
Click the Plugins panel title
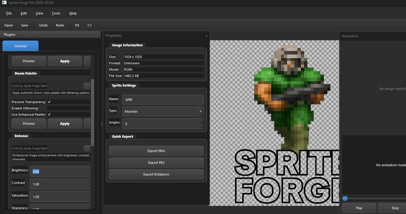(10, 35)
